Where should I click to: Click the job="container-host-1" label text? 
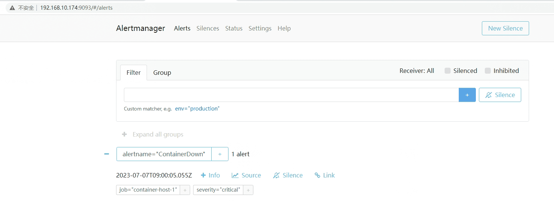pos(148,190)
